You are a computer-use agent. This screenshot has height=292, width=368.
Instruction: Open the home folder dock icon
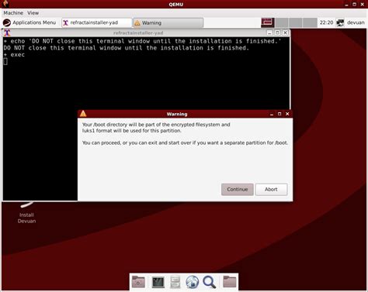point(138,282)
